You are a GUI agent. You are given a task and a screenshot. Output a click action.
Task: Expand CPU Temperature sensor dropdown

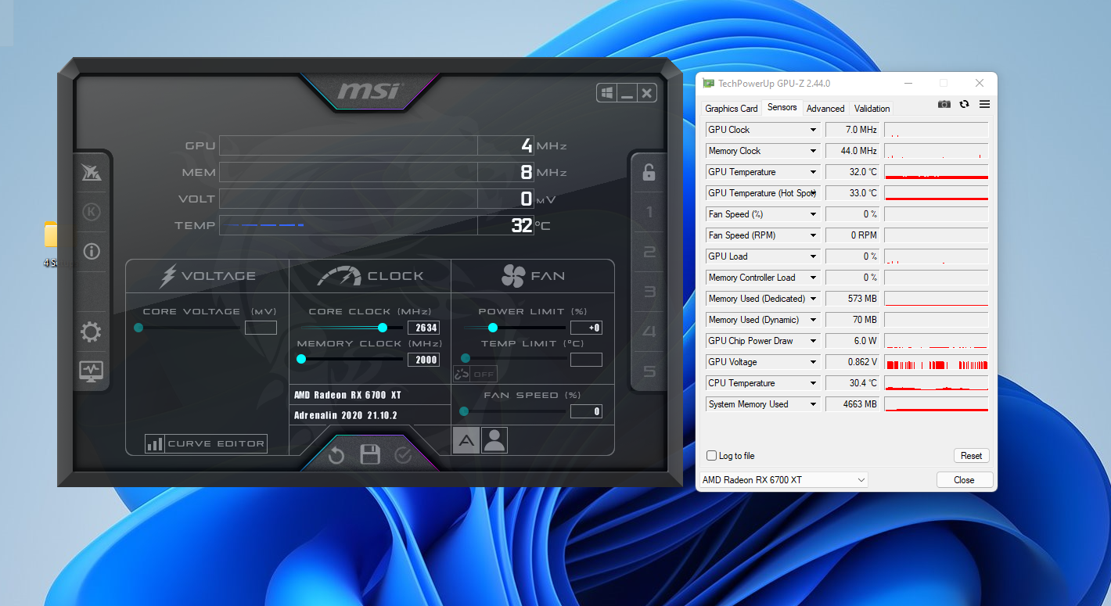813,383
